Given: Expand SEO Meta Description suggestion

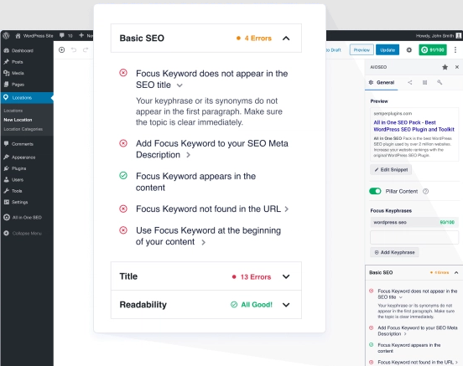Looking at the screenshot, I should pyautogui.click(x=188, y=155).
